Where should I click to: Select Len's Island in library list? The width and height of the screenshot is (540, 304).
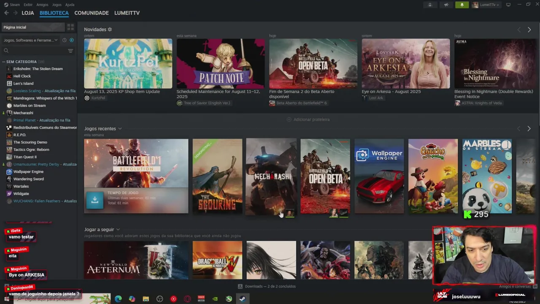click(23, 84)
